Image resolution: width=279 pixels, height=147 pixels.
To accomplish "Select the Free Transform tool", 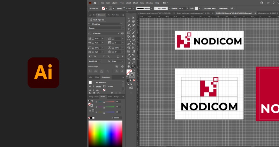I will [x=133, y=44].
